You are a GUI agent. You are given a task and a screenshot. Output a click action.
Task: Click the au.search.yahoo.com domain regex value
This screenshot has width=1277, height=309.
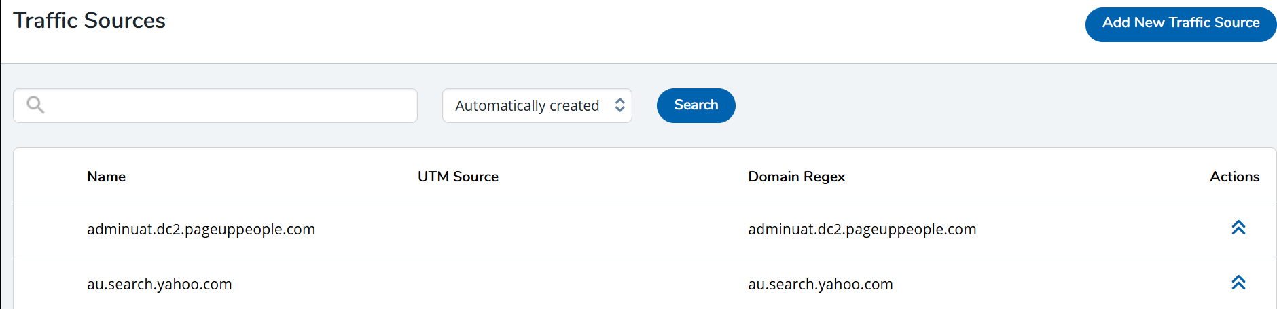[x=821, y=285]
